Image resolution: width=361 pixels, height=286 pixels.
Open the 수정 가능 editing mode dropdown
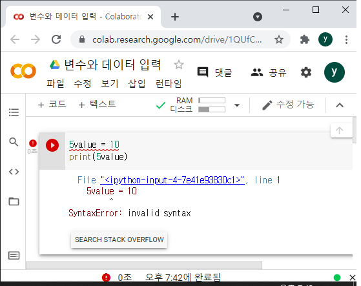tap(288, 105)
